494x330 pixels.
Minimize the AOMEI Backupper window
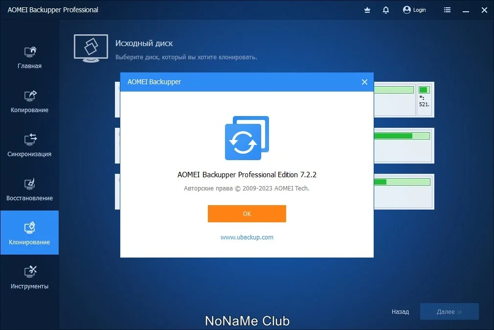tap(466, 10)
